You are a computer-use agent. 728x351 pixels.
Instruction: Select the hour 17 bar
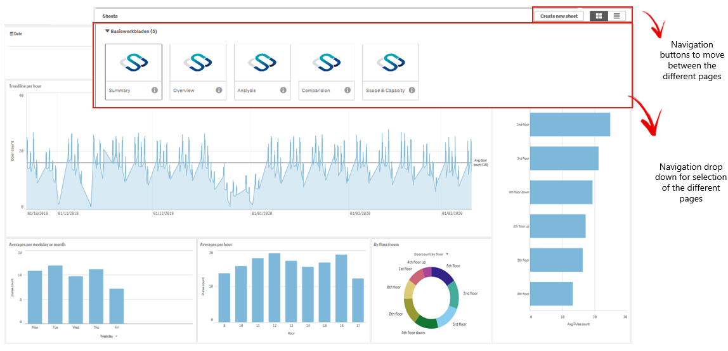[x=358, y=300]
